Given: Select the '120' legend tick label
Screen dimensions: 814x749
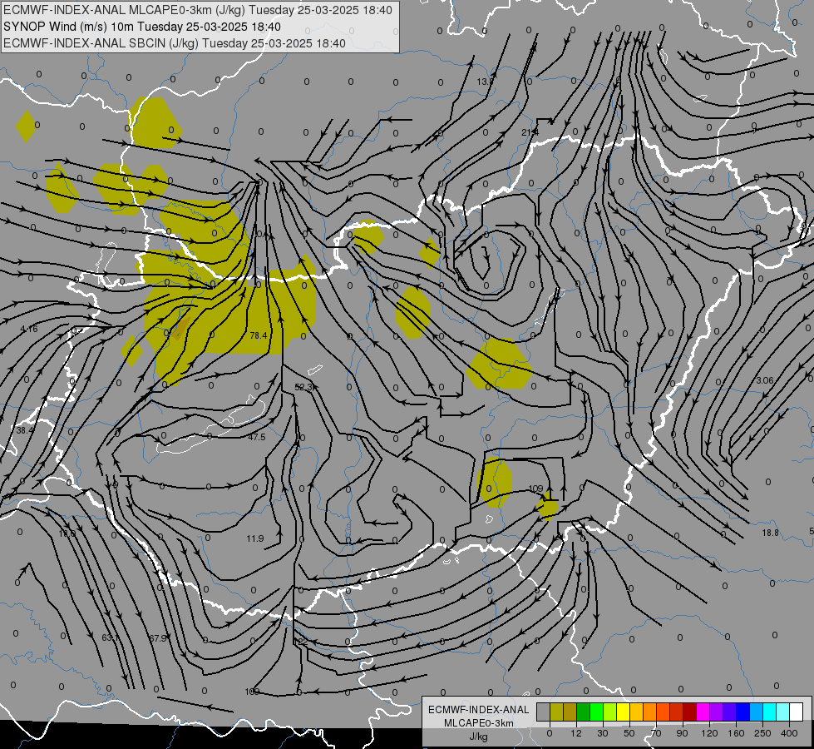Looking at the screenshot, I should pos(709,733).
